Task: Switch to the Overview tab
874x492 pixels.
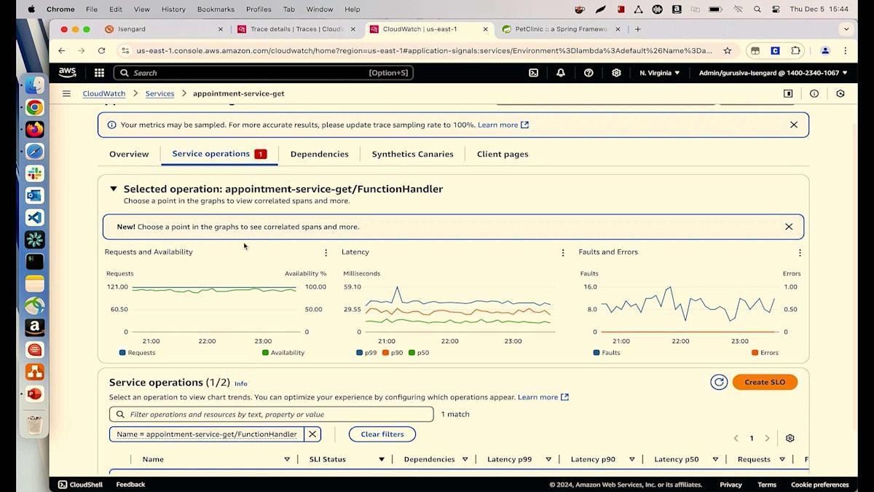Action: coord(129,154)
